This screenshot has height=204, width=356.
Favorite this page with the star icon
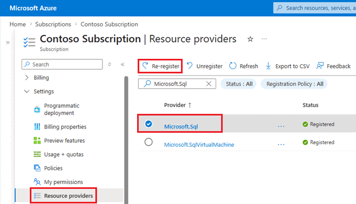250,39
